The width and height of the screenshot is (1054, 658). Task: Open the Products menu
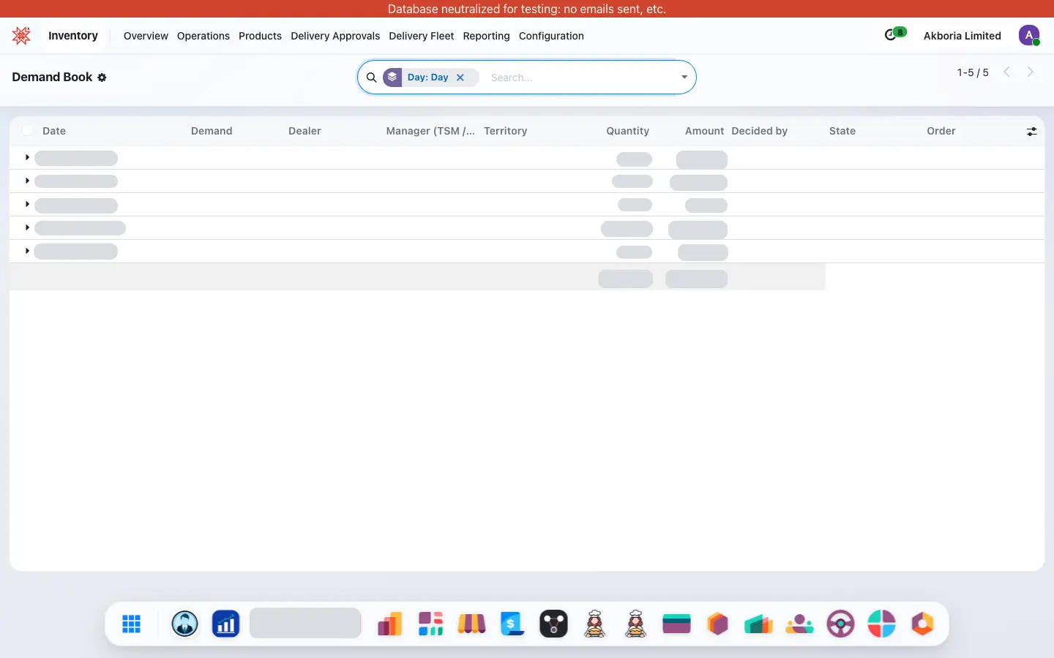click(260, 36)
